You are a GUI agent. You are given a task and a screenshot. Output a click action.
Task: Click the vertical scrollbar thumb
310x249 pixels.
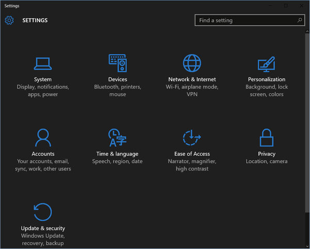[x=307, y=123]
